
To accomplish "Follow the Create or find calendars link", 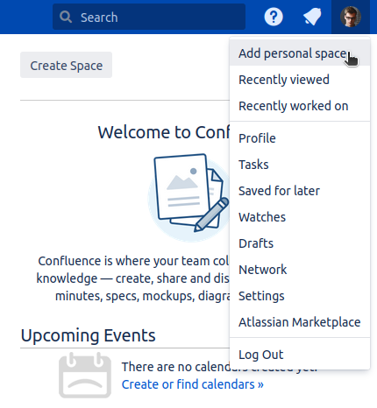I will pos(193,384).
